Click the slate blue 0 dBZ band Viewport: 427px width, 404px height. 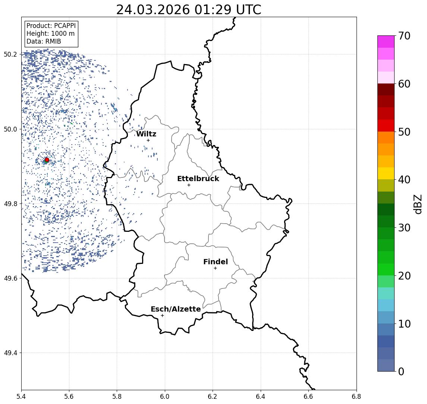coord(386,365)
